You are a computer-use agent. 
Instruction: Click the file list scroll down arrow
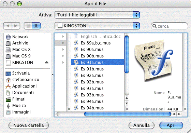coord(127,104)
